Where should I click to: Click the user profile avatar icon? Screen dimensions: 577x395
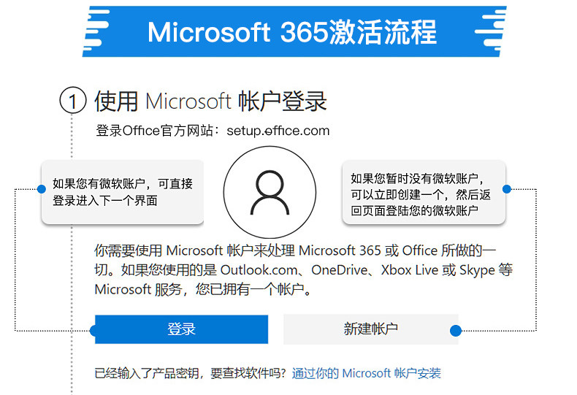click(270, 192)
